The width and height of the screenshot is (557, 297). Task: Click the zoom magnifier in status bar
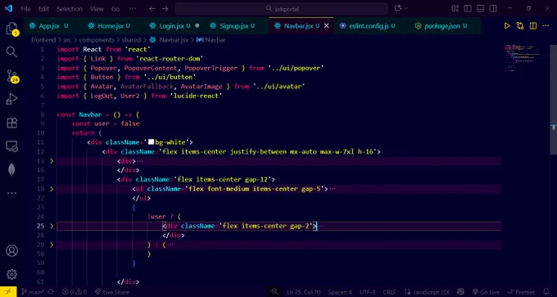tap(274, 291)
